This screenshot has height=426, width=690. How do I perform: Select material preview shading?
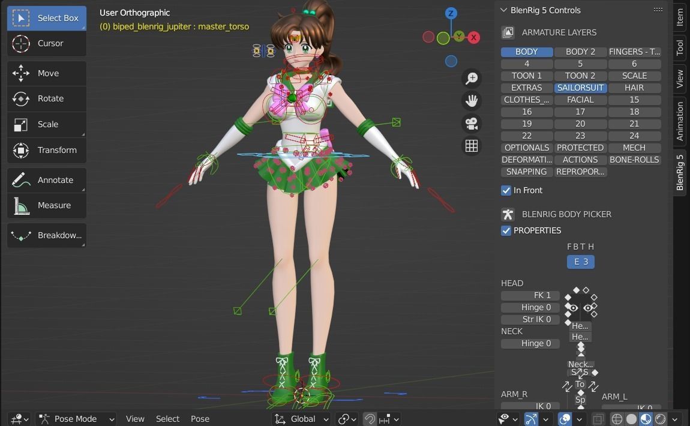click(646, 419)
